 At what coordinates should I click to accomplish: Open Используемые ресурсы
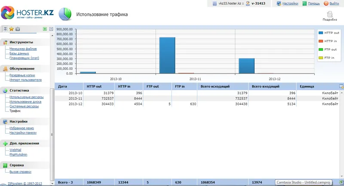(x=27, y=97)
